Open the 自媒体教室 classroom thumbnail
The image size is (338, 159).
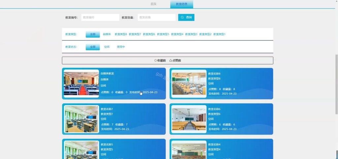(x=81, y=83)
